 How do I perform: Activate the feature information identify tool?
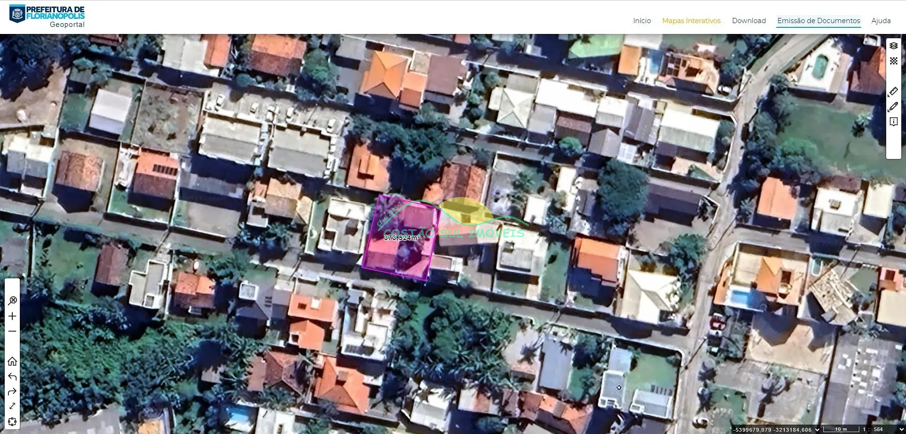(893, 122)
